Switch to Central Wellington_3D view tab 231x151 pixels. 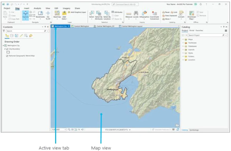point(104,26)
